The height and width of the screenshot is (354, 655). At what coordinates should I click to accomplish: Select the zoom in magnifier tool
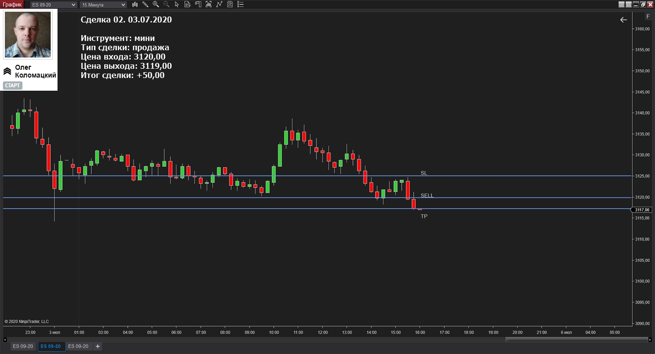pos(156,4)
